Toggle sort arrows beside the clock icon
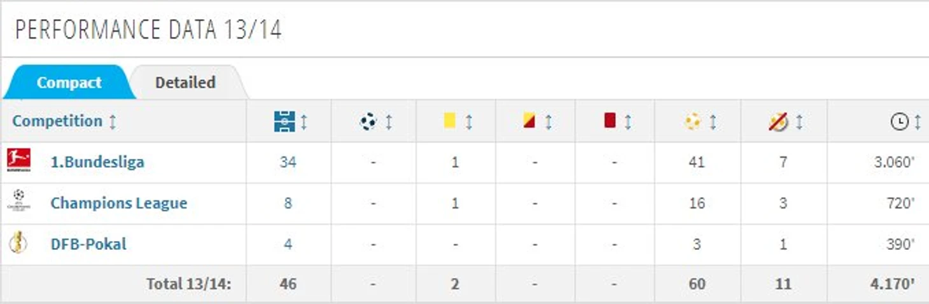The image size is (929, 304). pos(918,121)
